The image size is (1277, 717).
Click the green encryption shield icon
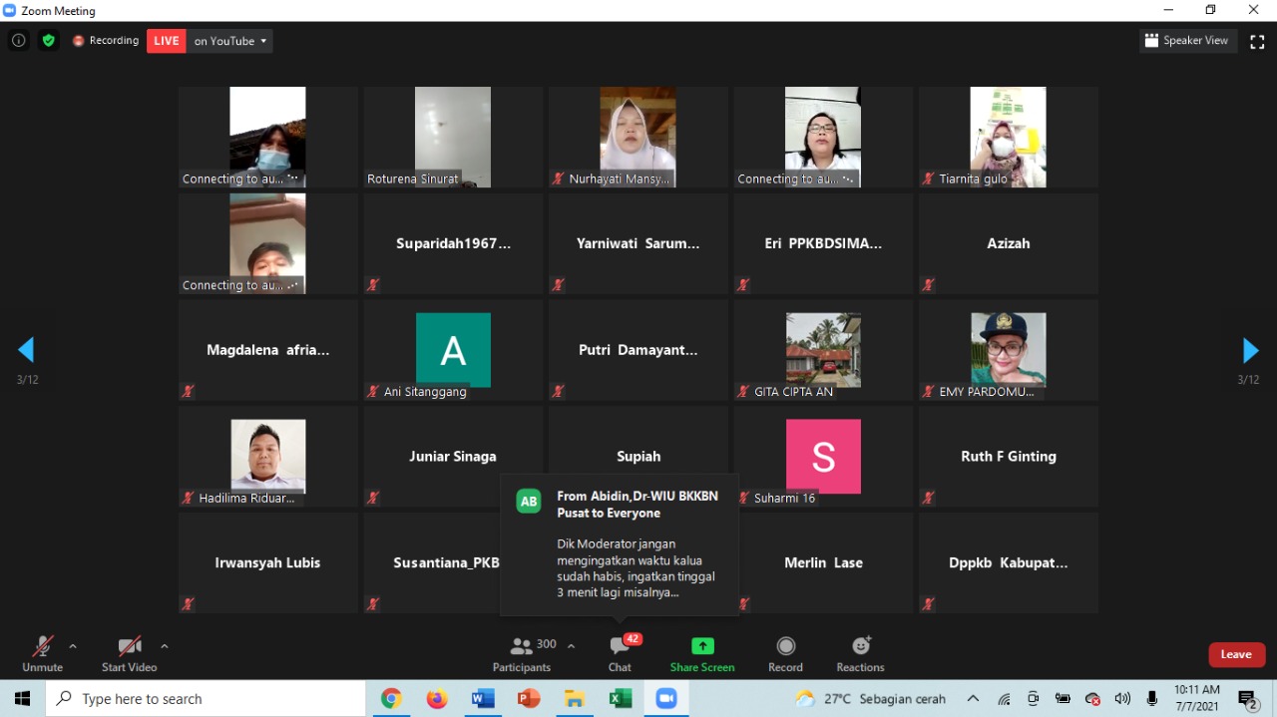click(x=48, y=41)
